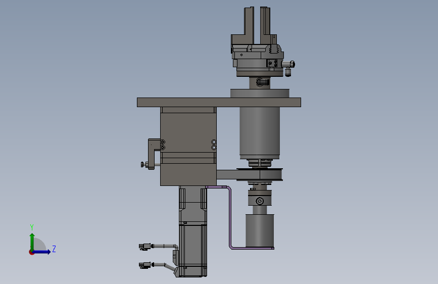This screenshot has height=284, width=438.
Task: Select the lower cable connector of the servo motor
Action: pyautogui.click(x=145, y=265)
